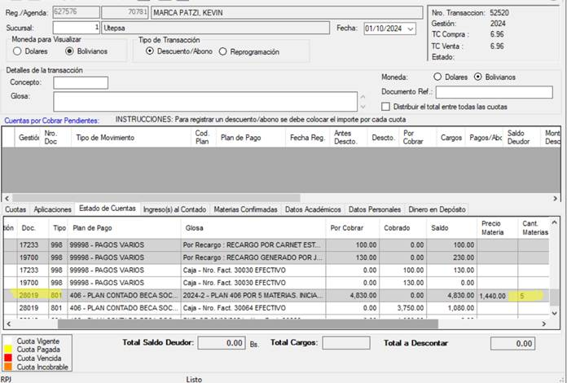Select Bolivianos under Moneda para Visualizar
This screenshot has height=383, width=567.
(69, 51)
